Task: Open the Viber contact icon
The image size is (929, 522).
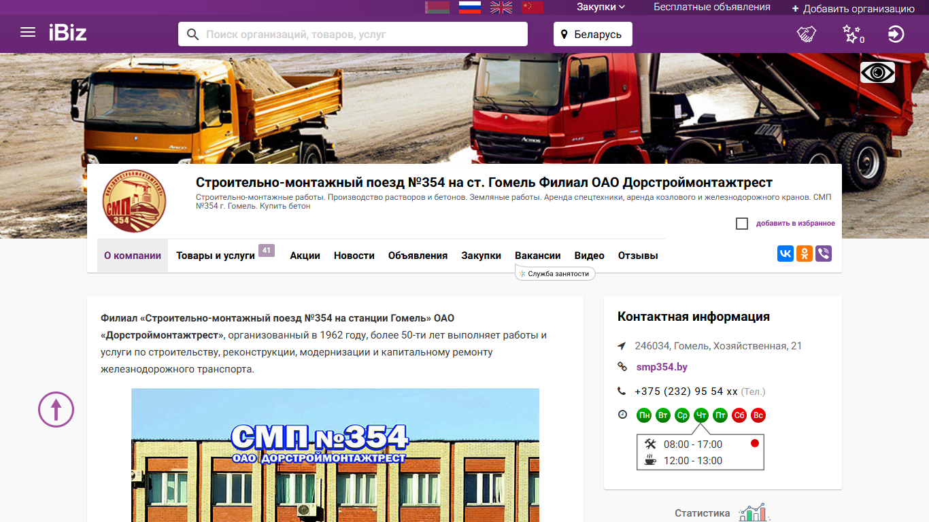Action: [x=824, y=254]
